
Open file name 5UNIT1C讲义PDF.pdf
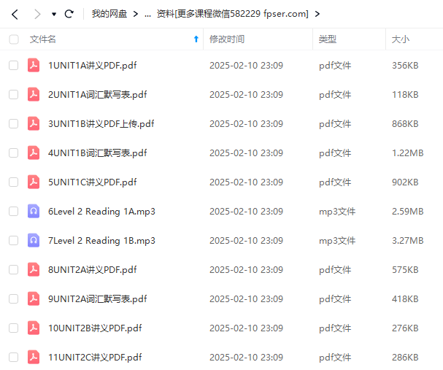point(93,182)
